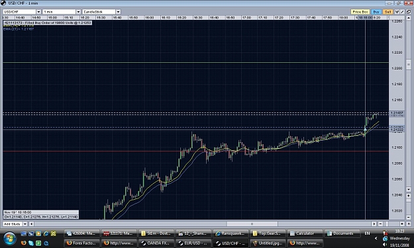The image size is (414, 248).
Task: Launch media player from quick launch
Action: [x=38, y=233]
